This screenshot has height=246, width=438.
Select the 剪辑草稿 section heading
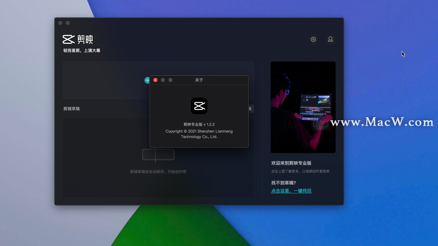(x=72, y=109)
